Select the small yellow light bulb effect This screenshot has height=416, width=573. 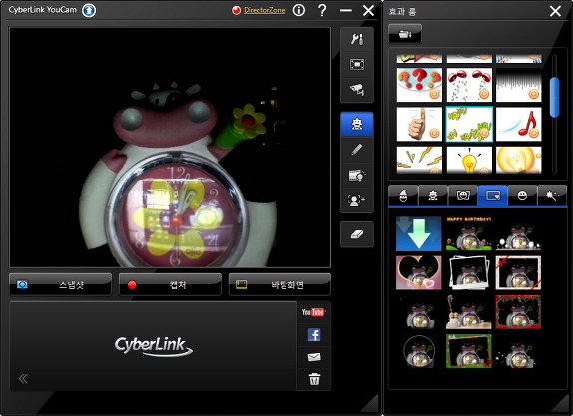pyautogui.click(x=469, y=160)
